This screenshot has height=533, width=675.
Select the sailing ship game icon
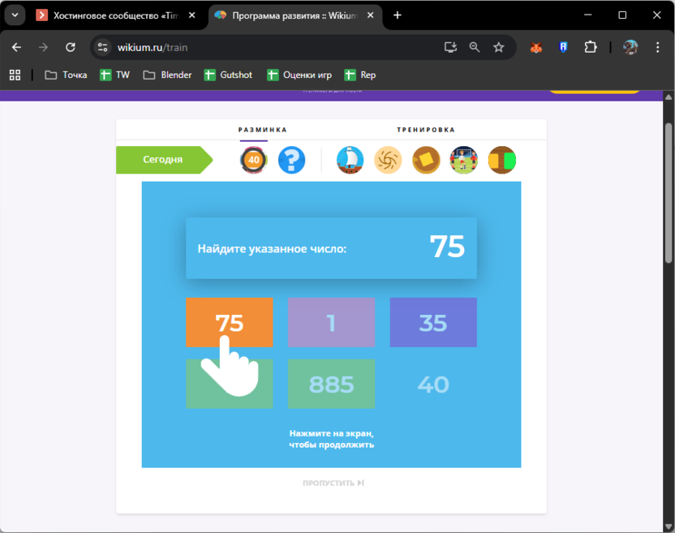click(x=350, y=160)
